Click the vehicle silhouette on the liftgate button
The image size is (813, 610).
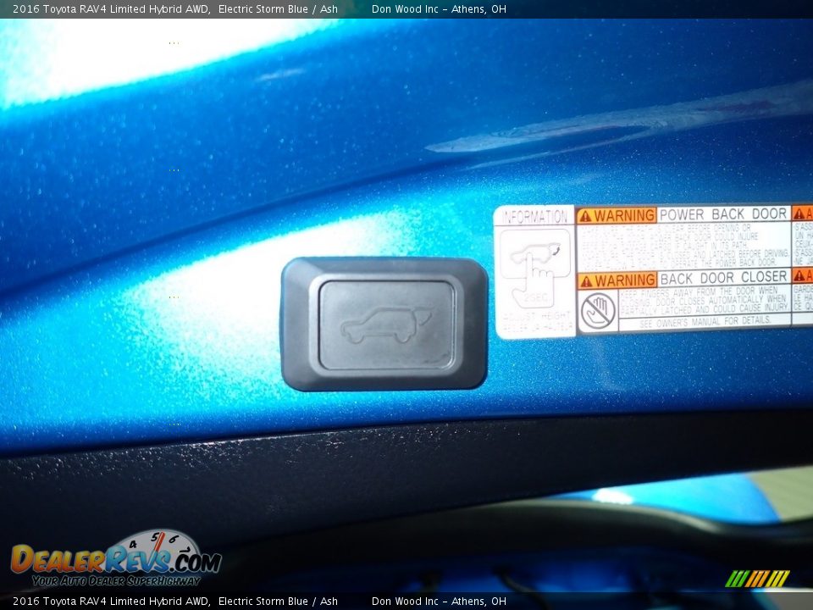[385, 324]
